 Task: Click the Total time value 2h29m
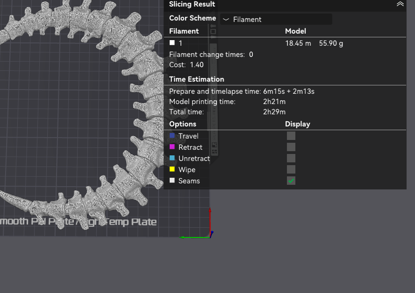(274, 112)
